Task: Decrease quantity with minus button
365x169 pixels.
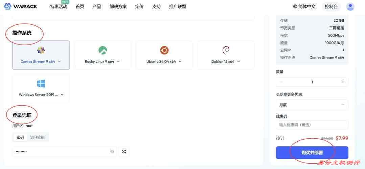Action: coord(281,82)
